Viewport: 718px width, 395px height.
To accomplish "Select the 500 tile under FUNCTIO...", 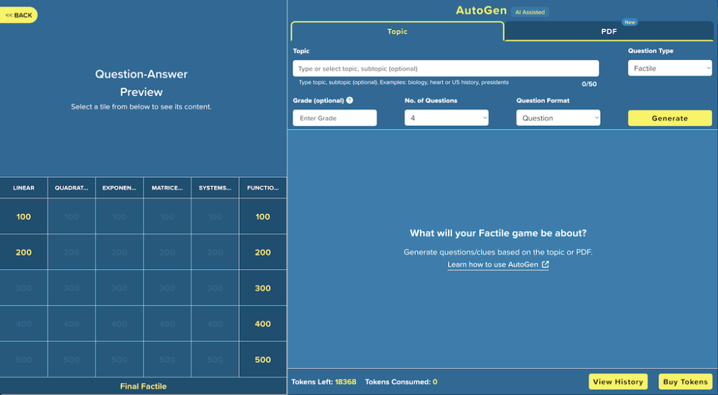I will [x=263, y=360].
